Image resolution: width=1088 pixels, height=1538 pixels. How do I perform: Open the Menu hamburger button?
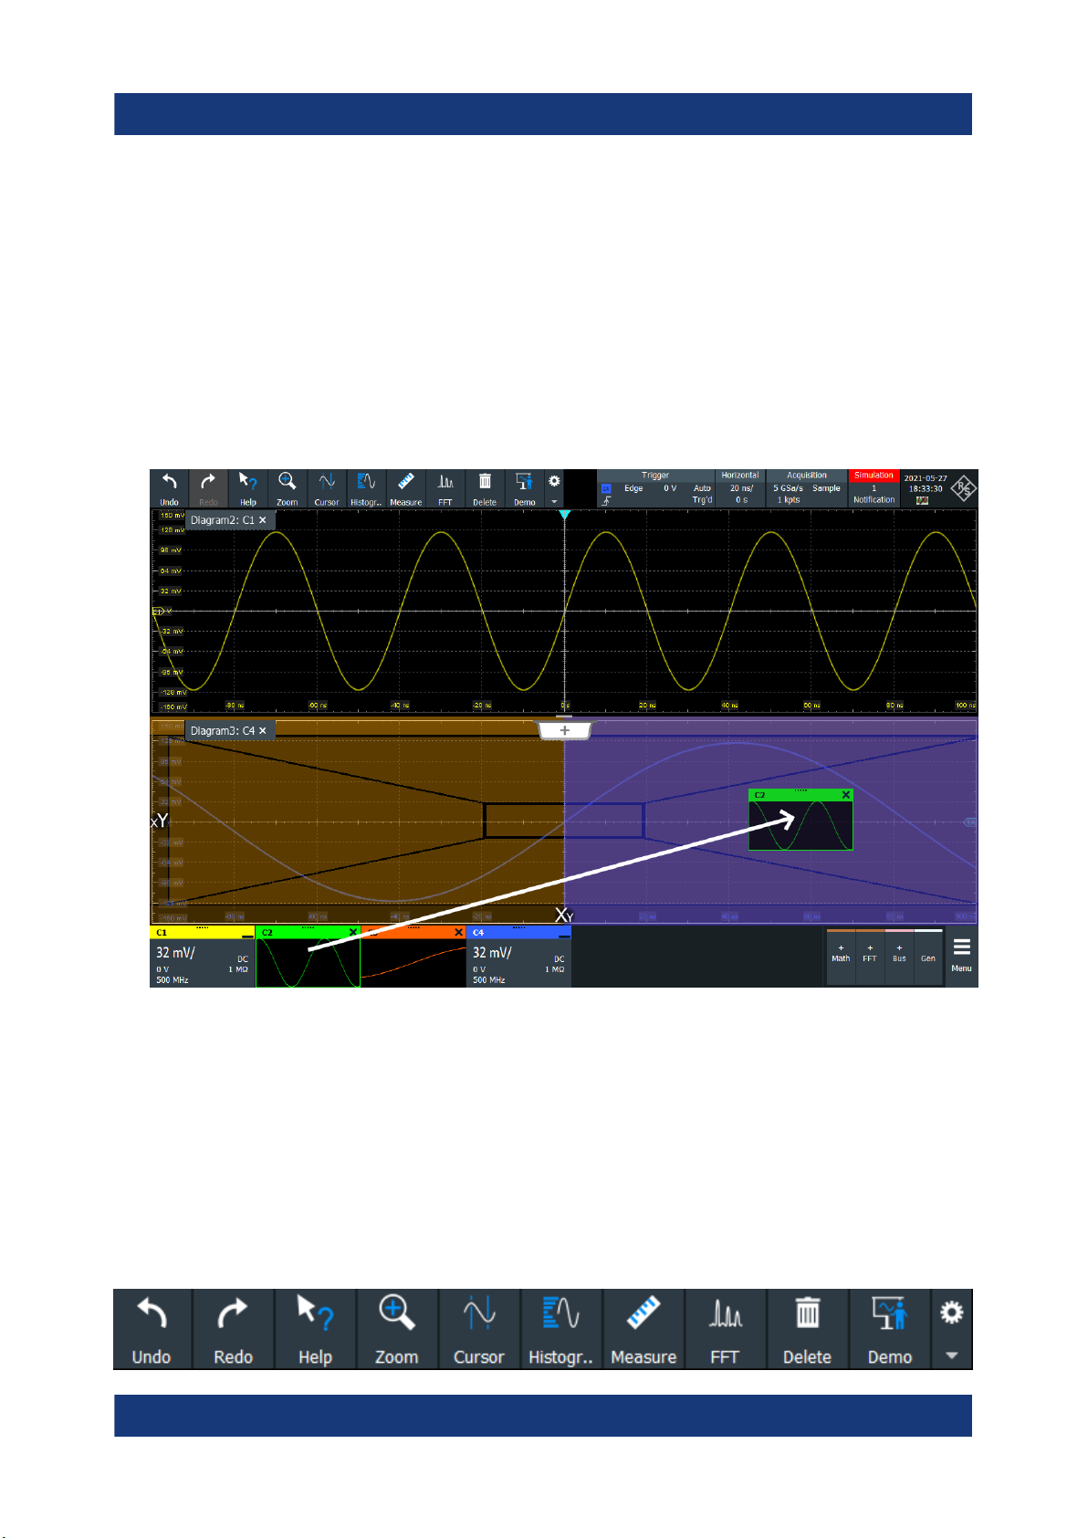pos(961,956)
